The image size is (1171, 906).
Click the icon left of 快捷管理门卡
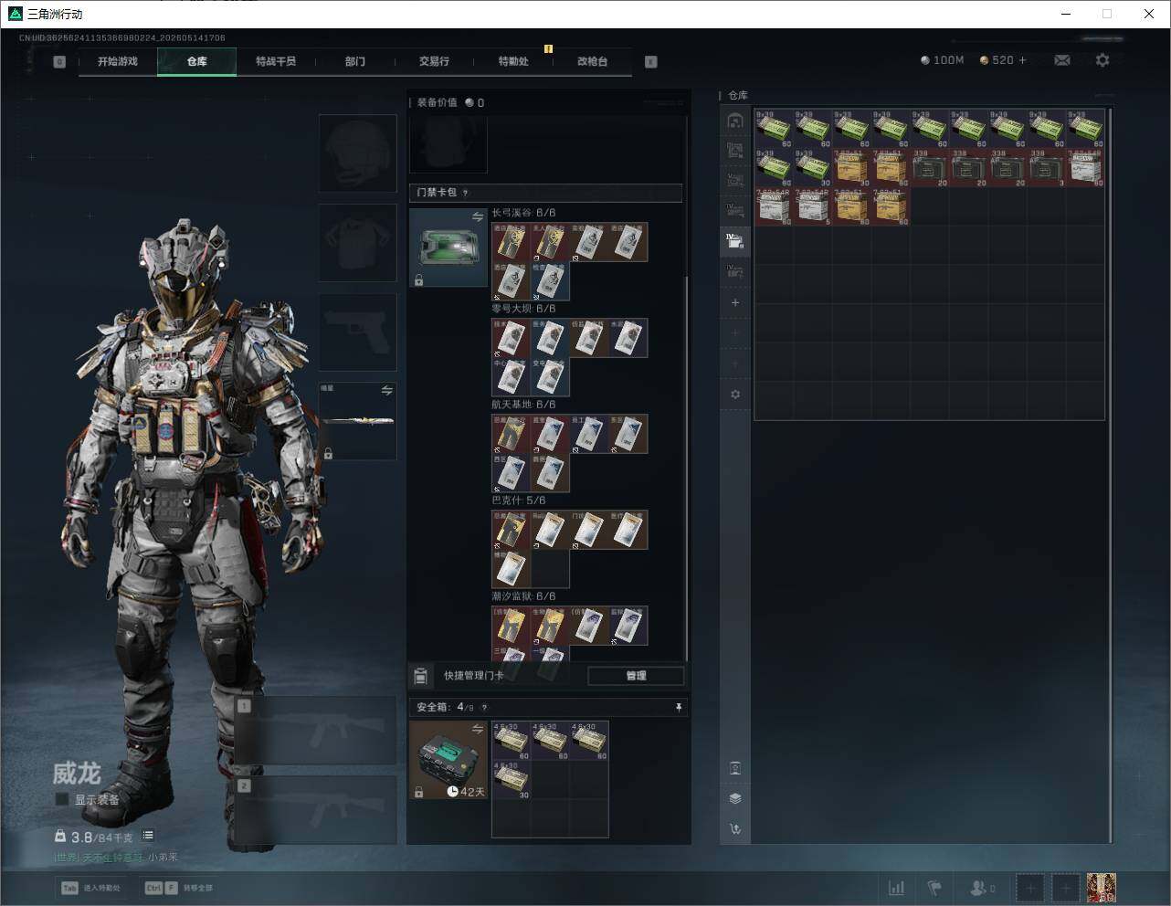point(420,676)
